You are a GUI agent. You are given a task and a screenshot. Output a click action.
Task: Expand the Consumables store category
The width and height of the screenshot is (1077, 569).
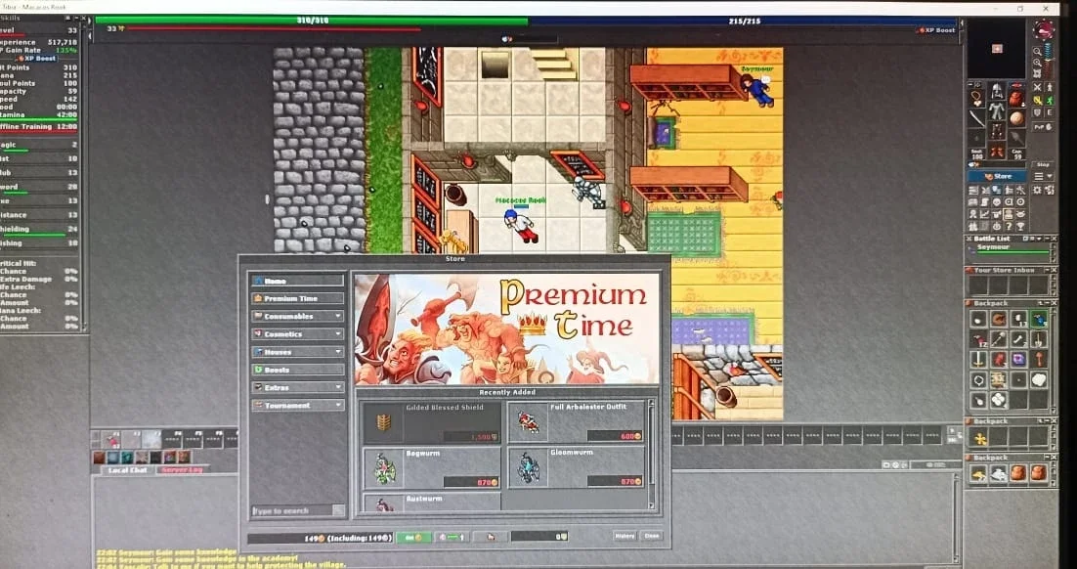297,316
